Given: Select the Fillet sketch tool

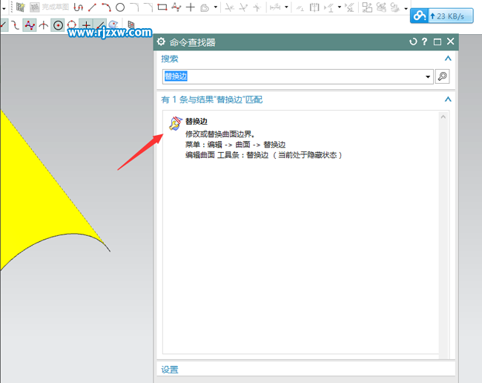Looking at the screenshot, I should coord(134,7).
